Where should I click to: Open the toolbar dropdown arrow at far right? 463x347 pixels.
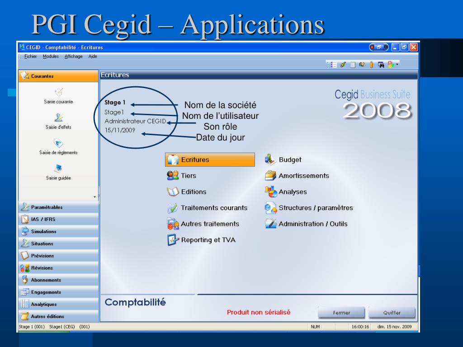click(x=397, y=65)
